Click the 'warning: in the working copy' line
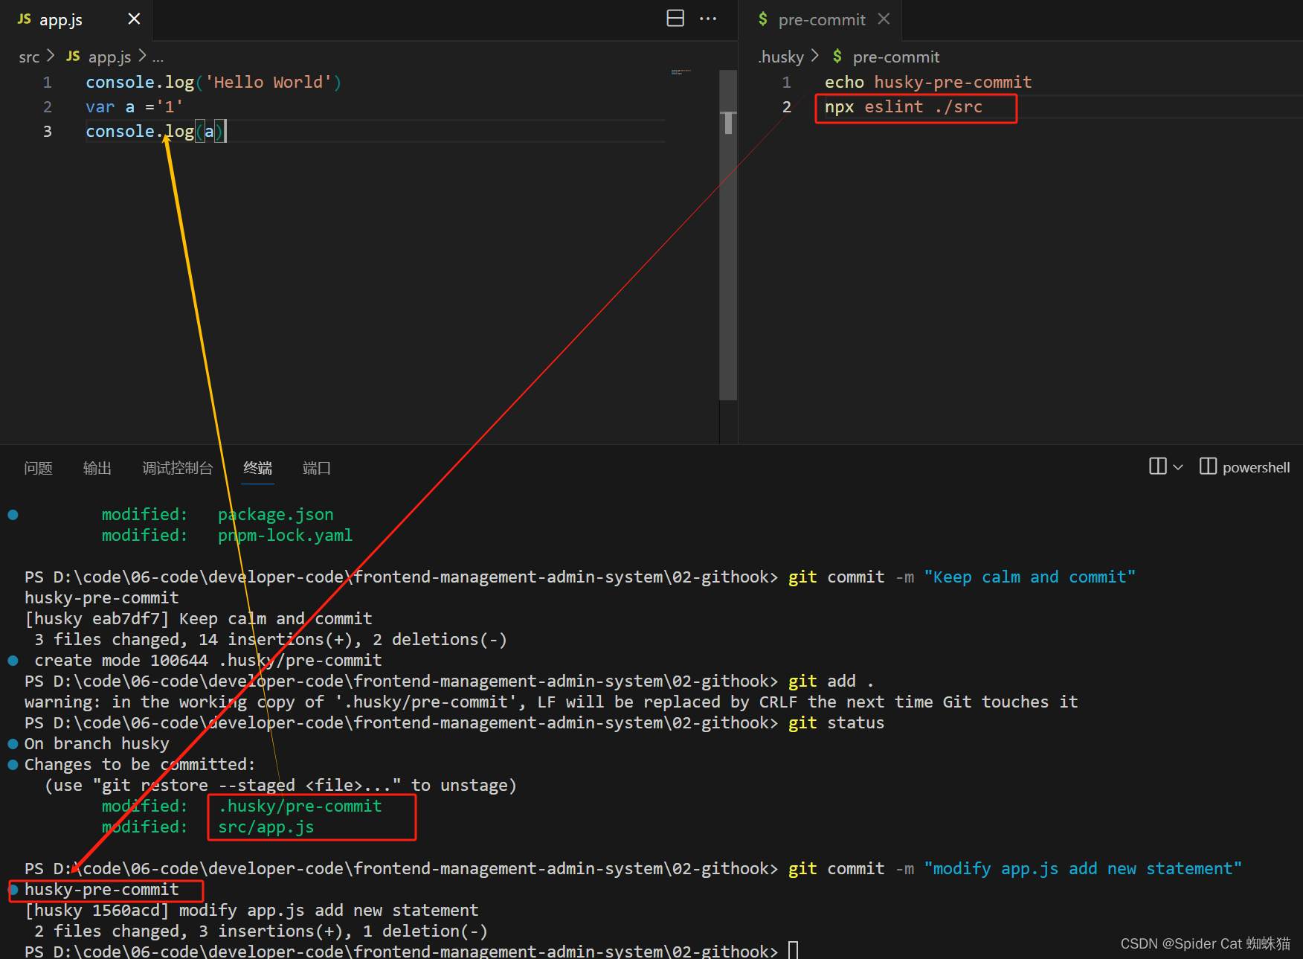Viewport: 1303px width, 959px height. coord(551,702)
